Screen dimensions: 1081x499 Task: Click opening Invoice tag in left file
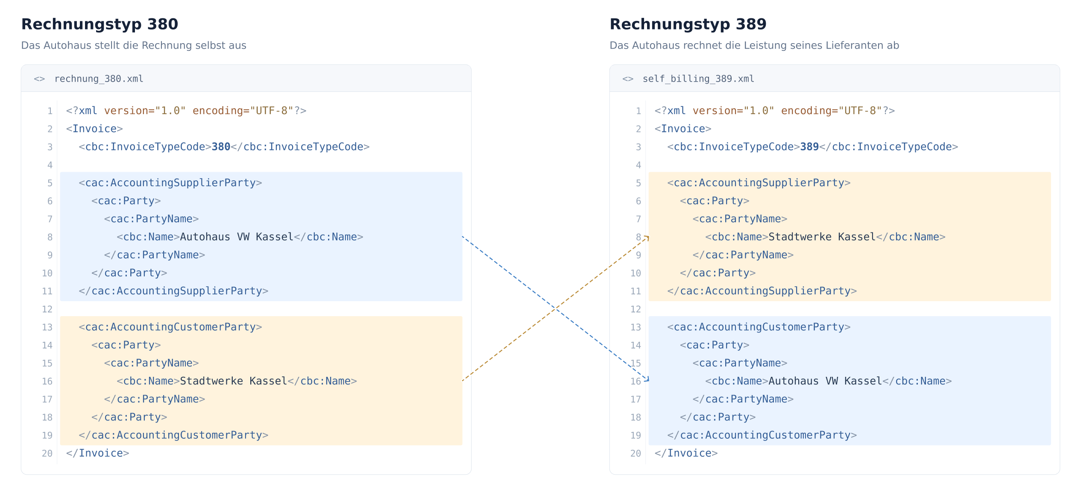pos(94,129)
